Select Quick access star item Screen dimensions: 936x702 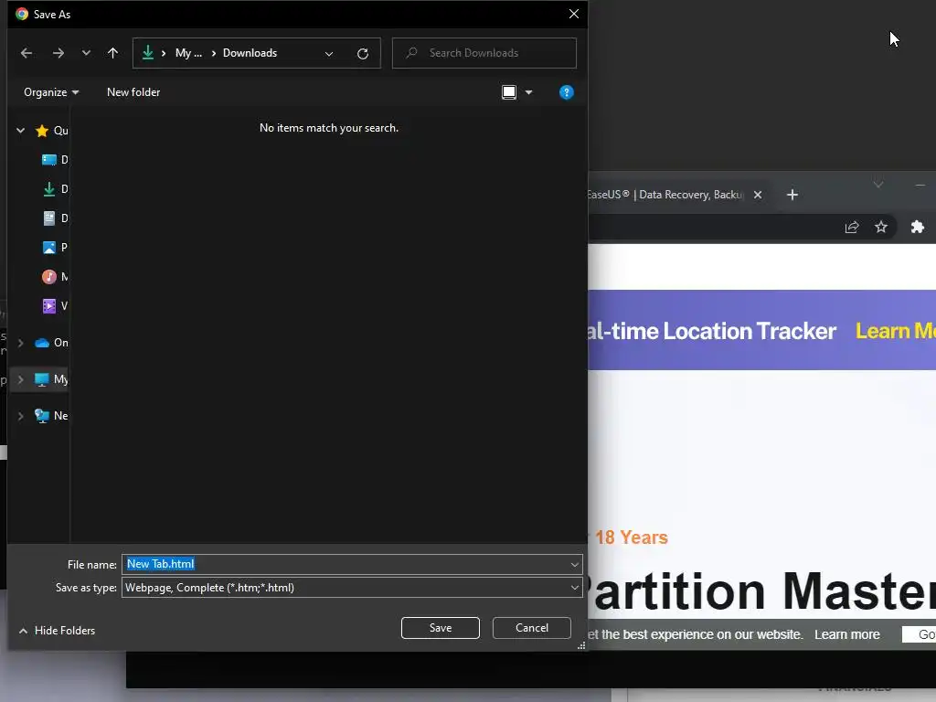[x=51, y=131]
